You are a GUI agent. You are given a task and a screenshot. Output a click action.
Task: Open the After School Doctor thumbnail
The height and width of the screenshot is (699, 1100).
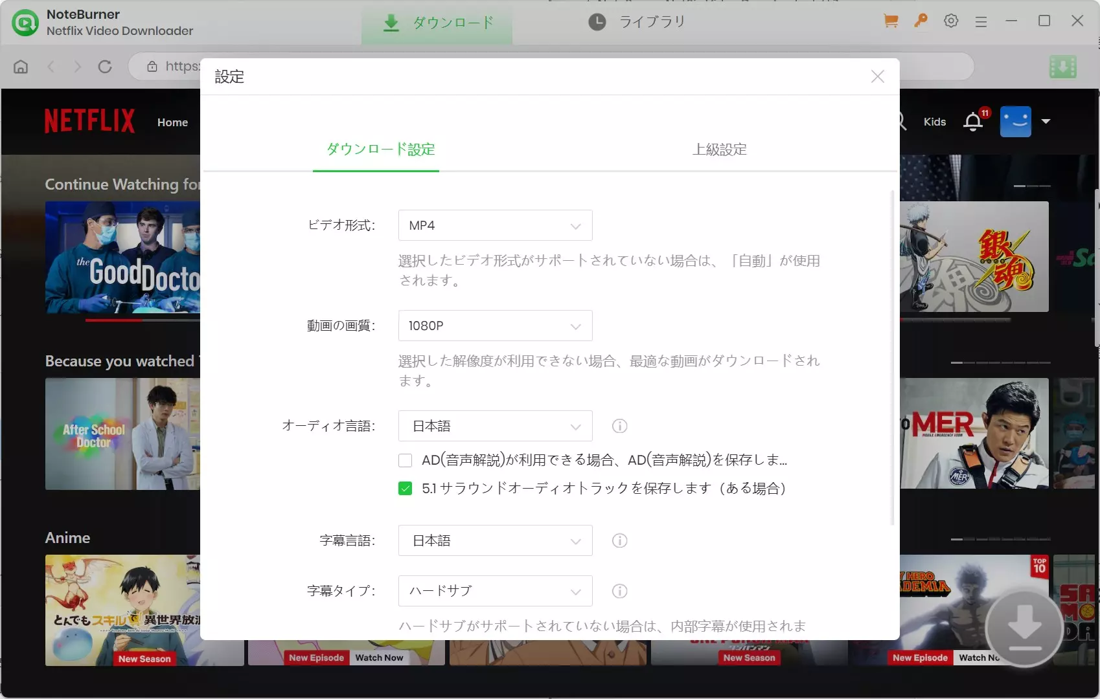[x=123, y=434]
